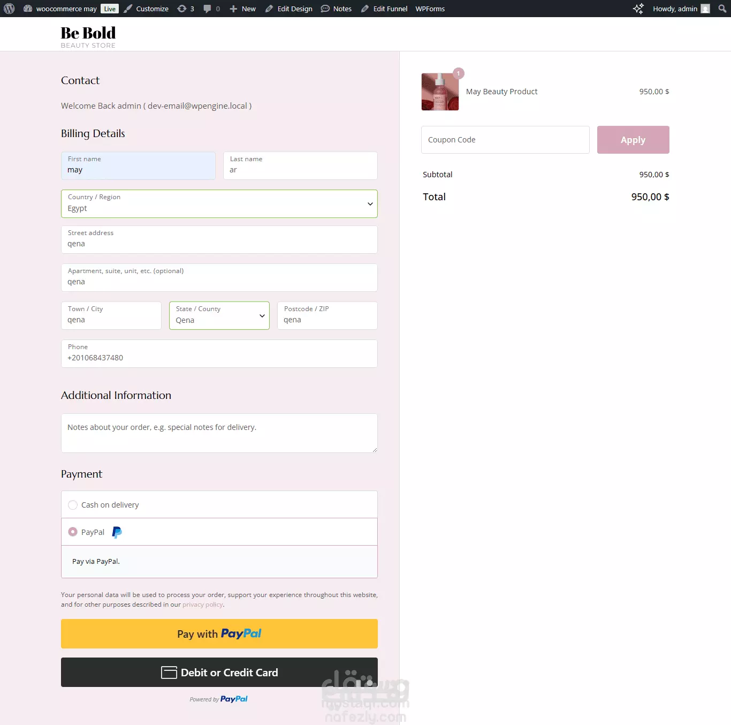Screen dimensions: 731x725
Task: Open the WPForms admin menu
Action: tap(430, 9)
